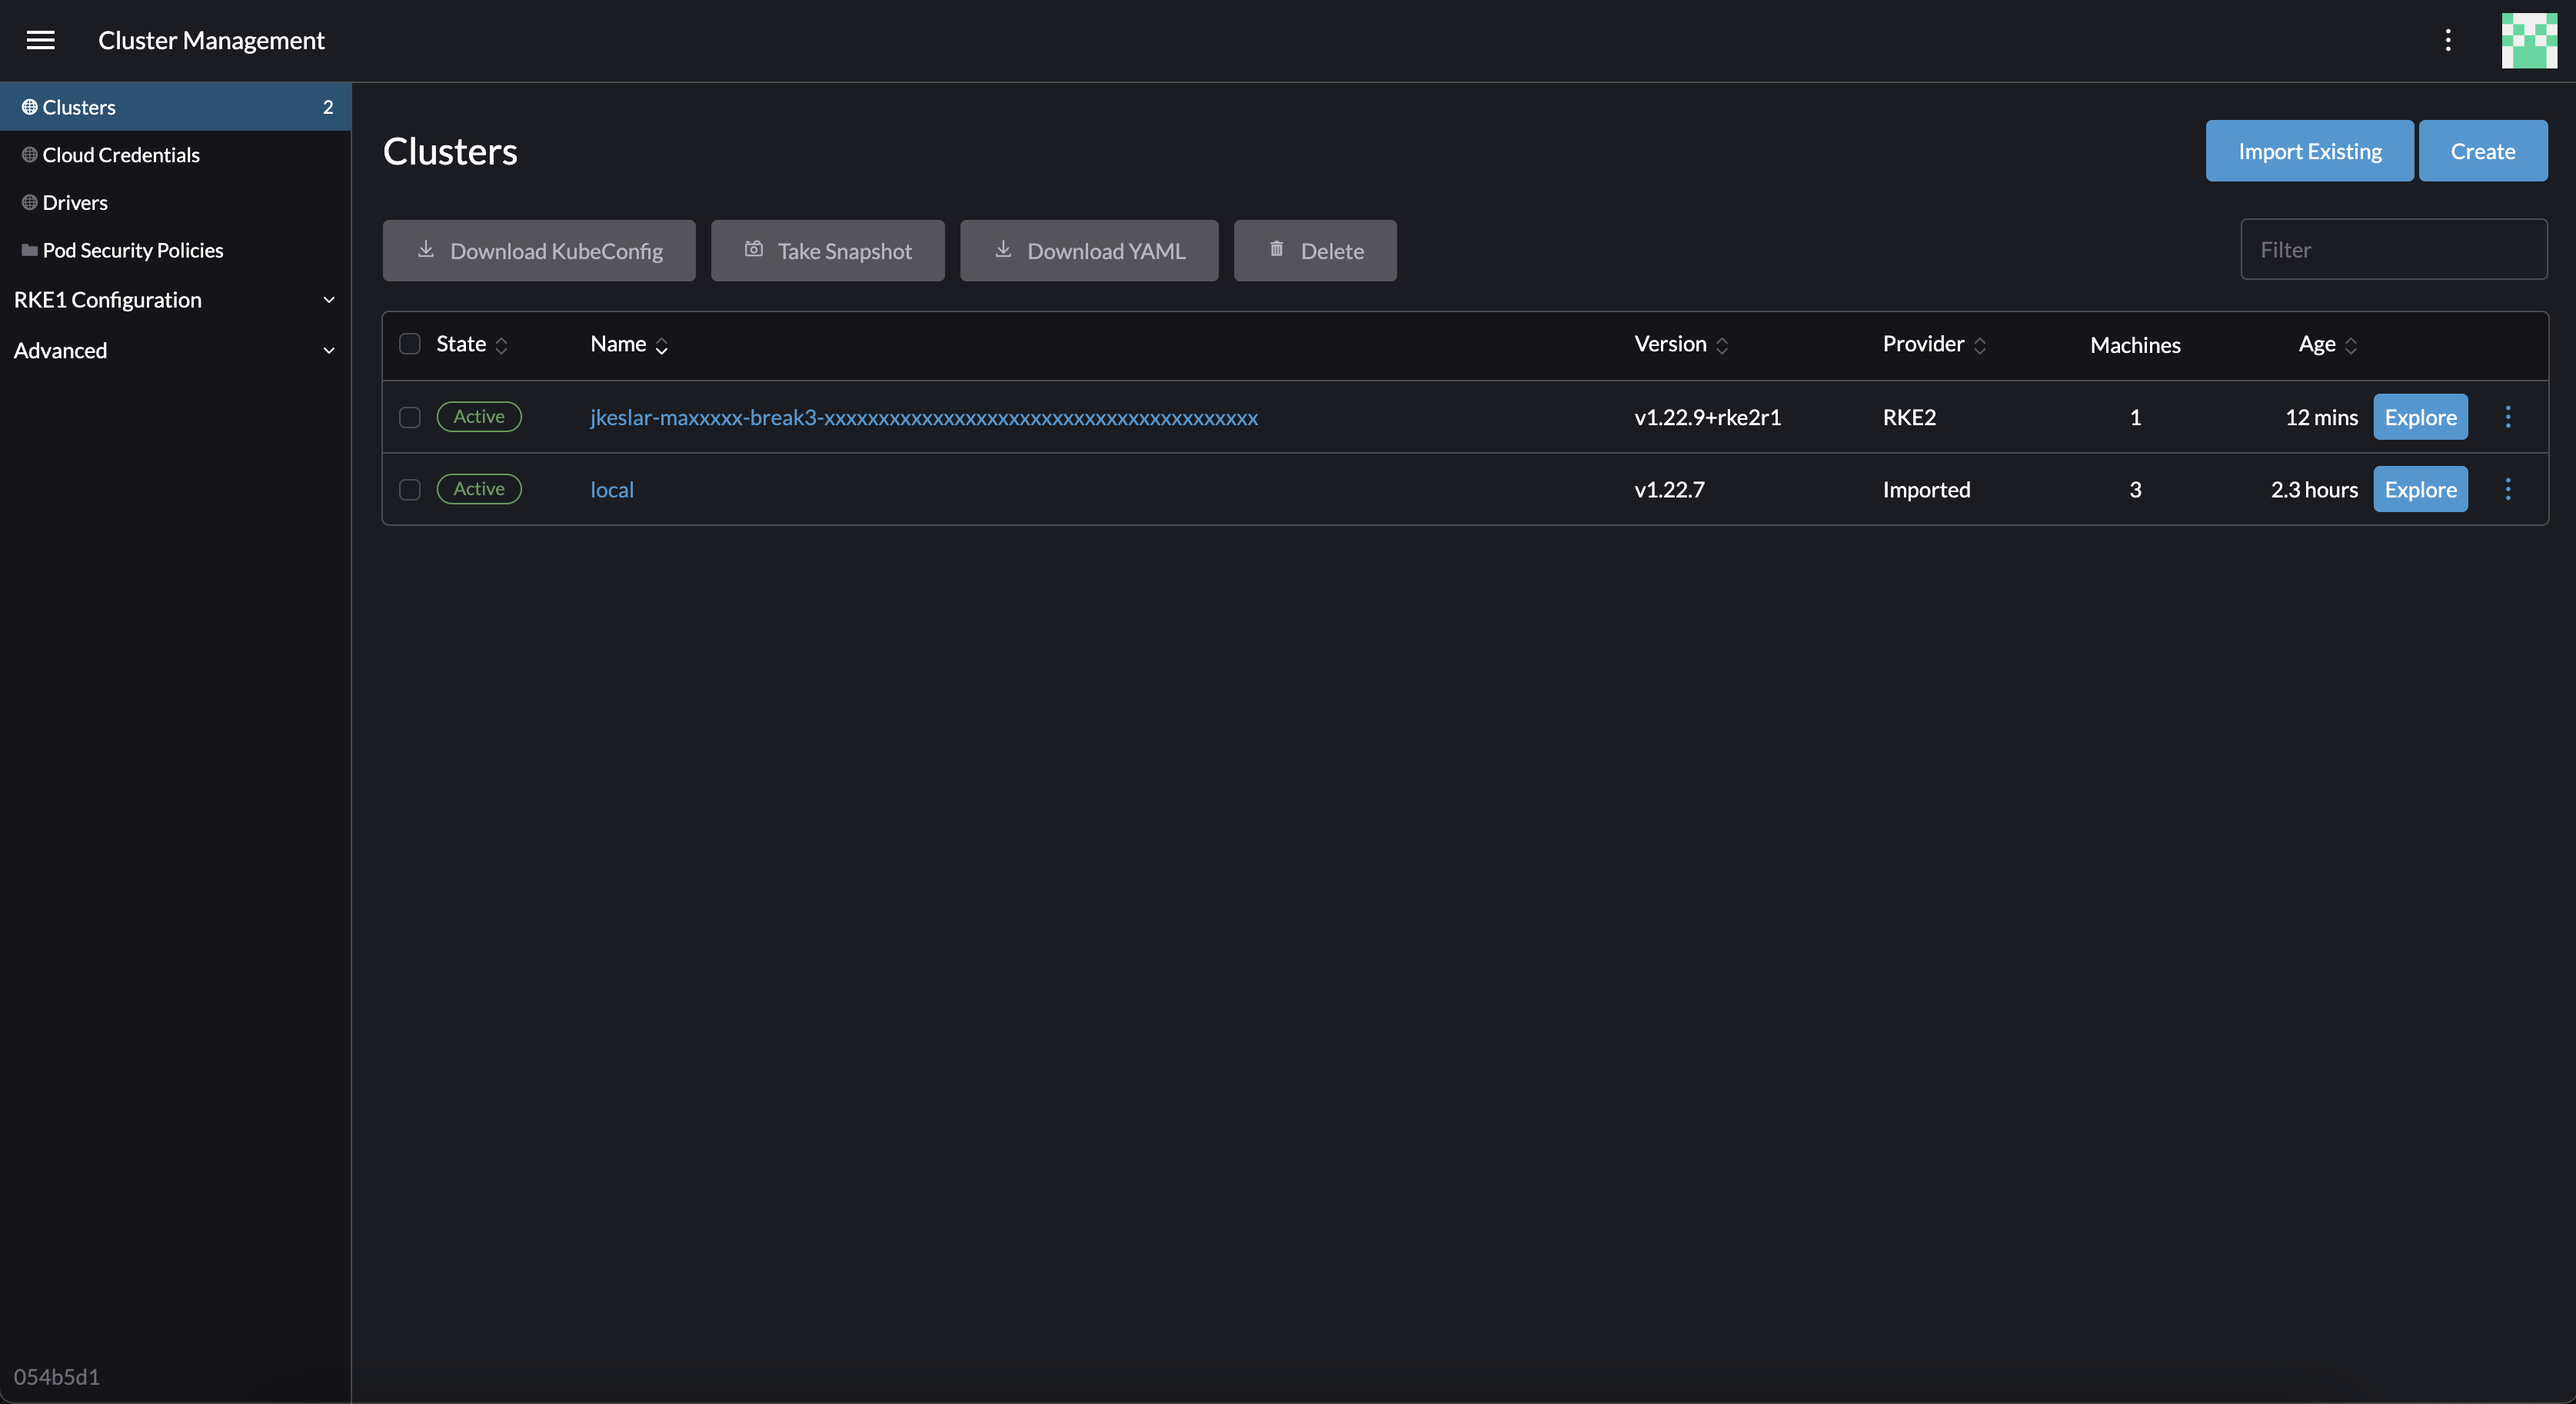Click the user avatar in the top-right corner
Image resolution: width=2576 pixels, height=1404 pixels.
(2528, 40)
